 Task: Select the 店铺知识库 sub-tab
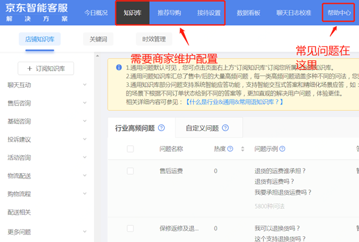40,39
